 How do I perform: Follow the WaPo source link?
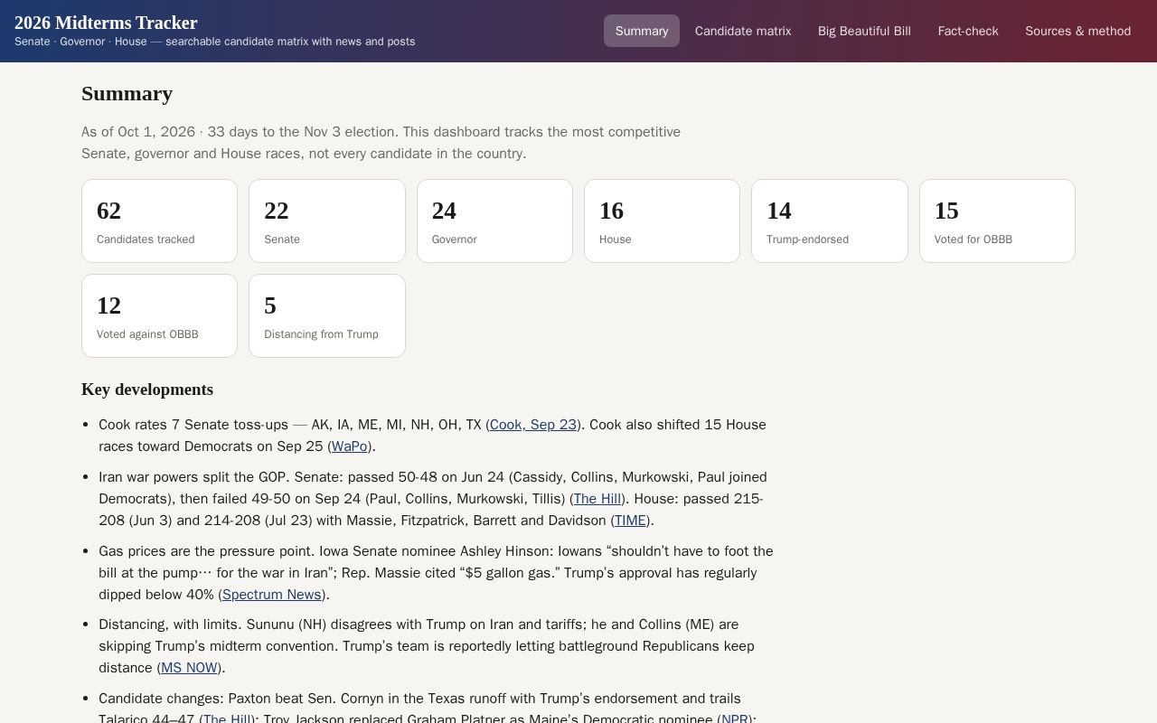pyautogui.click(x=350, y=446)
